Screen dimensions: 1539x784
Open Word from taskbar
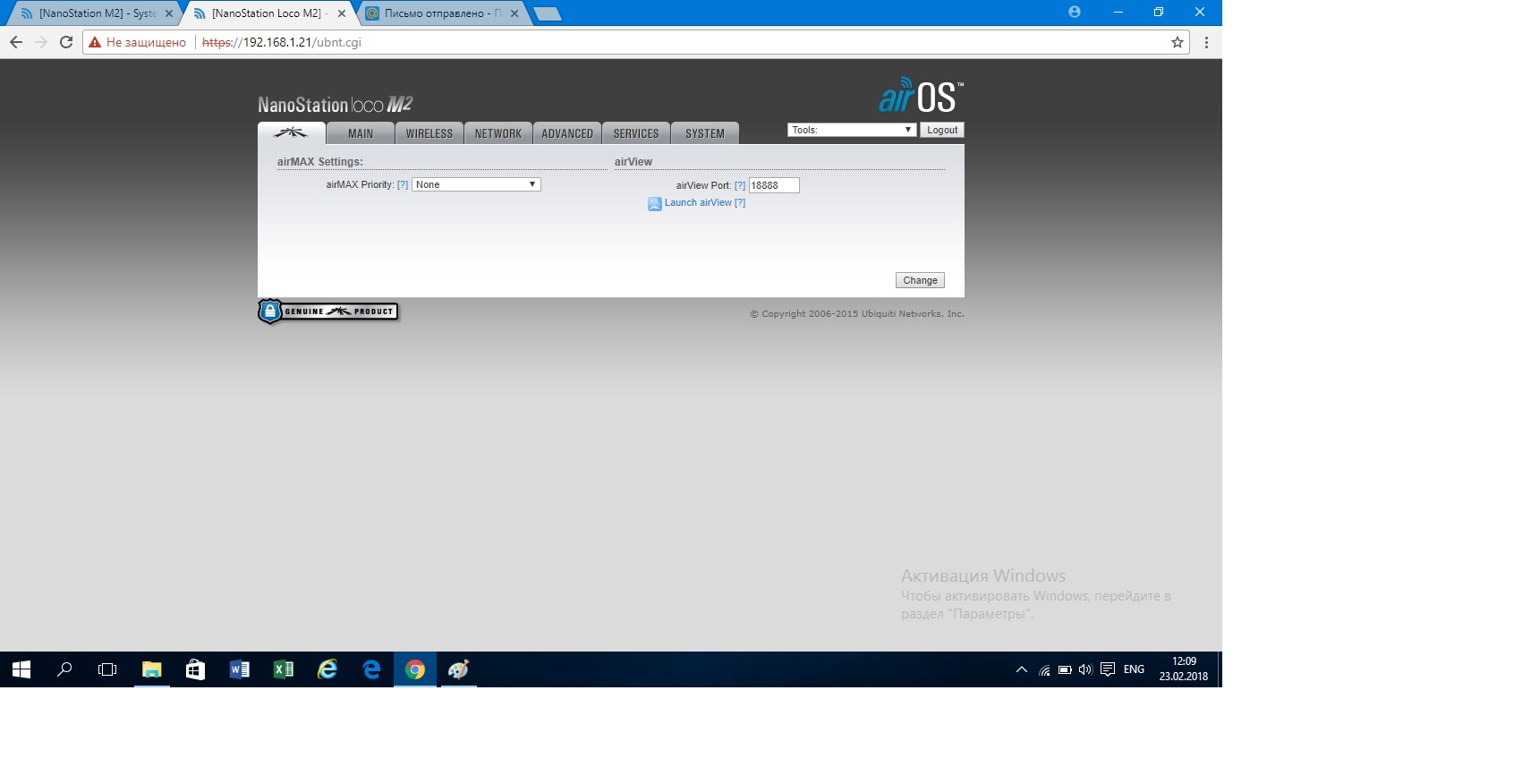pyautogui.click(x=239, y=669)
